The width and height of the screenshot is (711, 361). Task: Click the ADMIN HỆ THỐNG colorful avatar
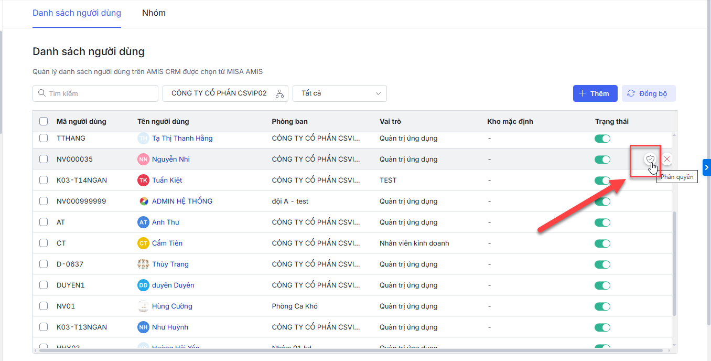tap(143, 201)
